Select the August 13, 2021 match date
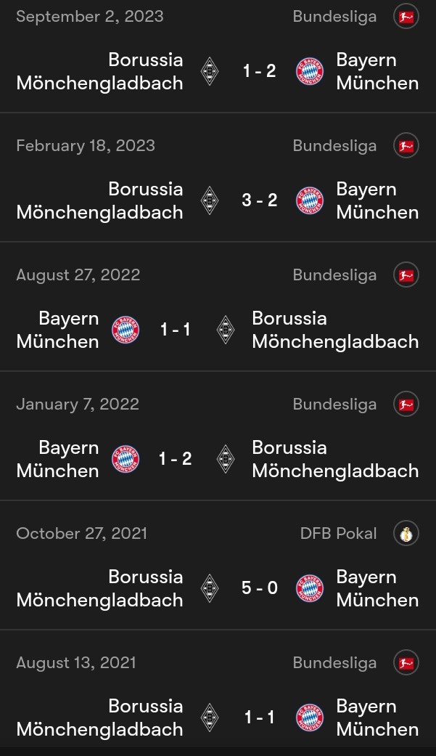The image size is (436, 756). coord(76,663)
